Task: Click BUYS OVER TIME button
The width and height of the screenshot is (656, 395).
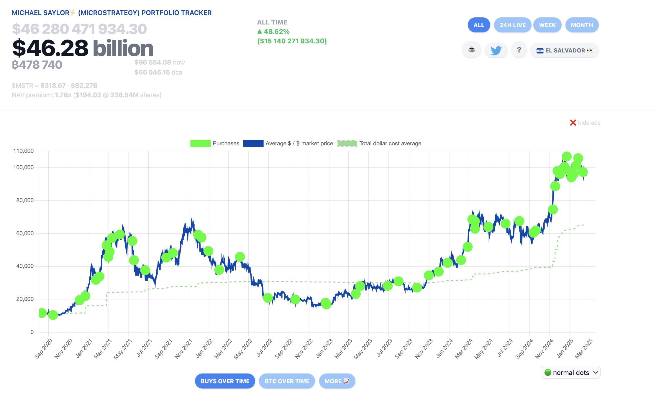Action: (x=225, y=381)
